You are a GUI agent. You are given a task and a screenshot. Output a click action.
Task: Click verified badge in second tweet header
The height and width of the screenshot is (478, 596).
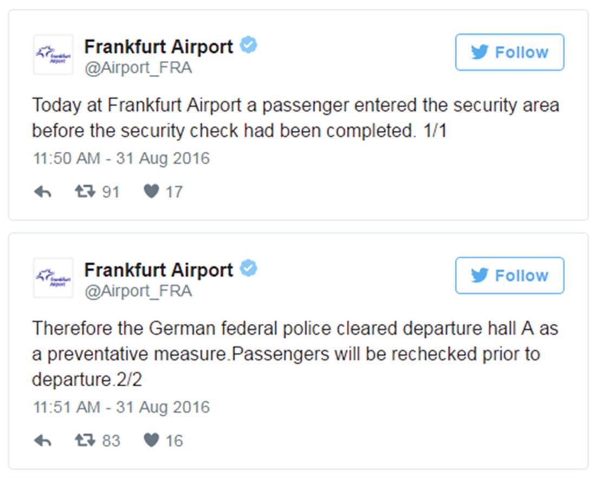click(249, 269)
